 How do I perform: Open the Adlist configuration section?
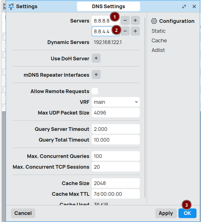[x=158, y=50]
